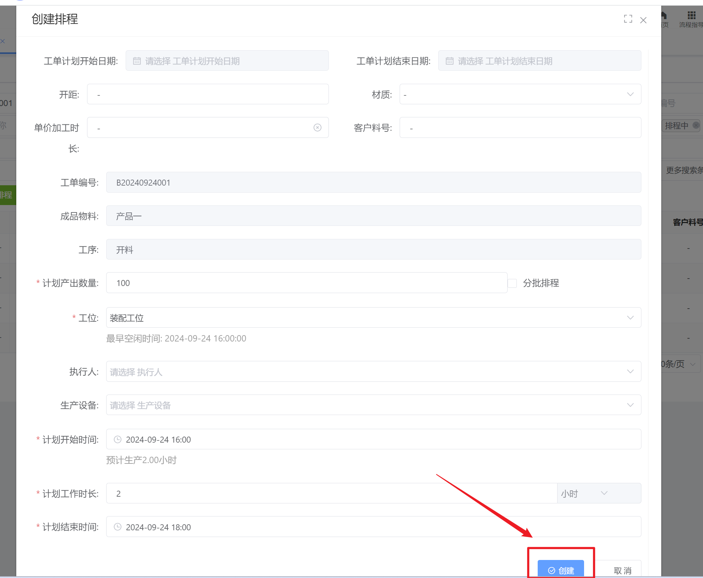Open the 小时 time unit dropdown
This screenshot has width=703, height=578.
tap(599, 494)
